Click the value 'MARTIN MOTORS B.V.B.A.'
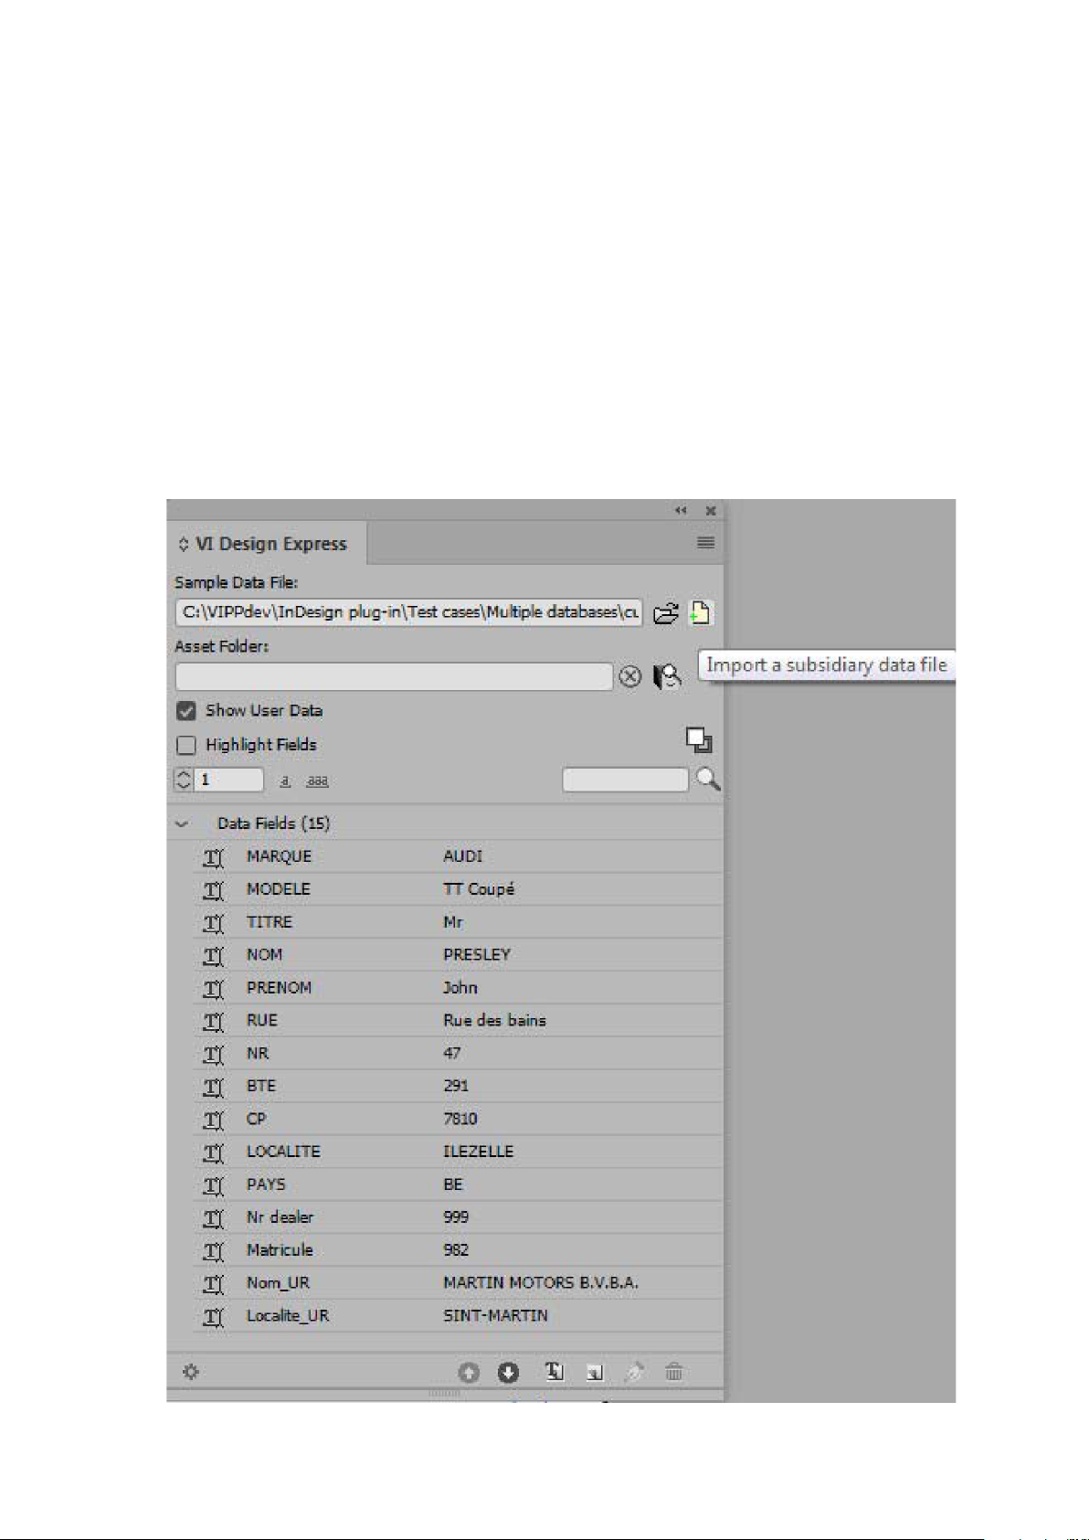Image resolution: width=1089 pixels, height=1540 pixels. pos(541,1283)
